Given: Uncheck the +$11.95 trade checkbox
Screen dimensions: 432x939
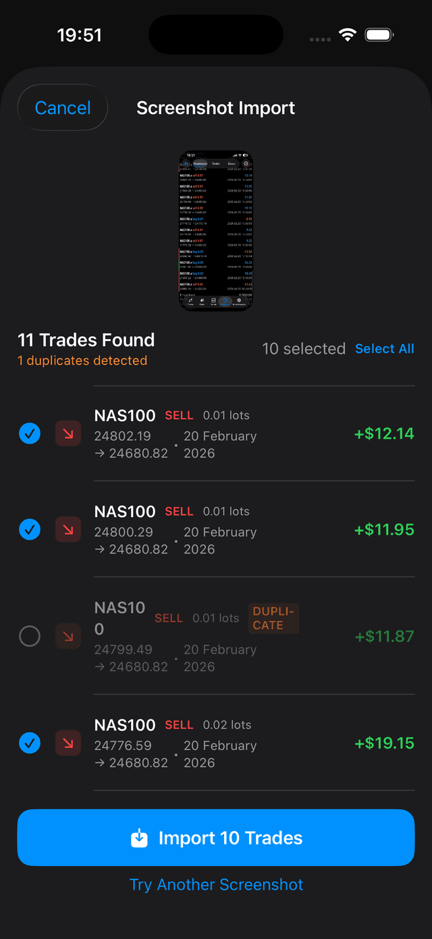Looking at the screenshot, I should [30, 529].
